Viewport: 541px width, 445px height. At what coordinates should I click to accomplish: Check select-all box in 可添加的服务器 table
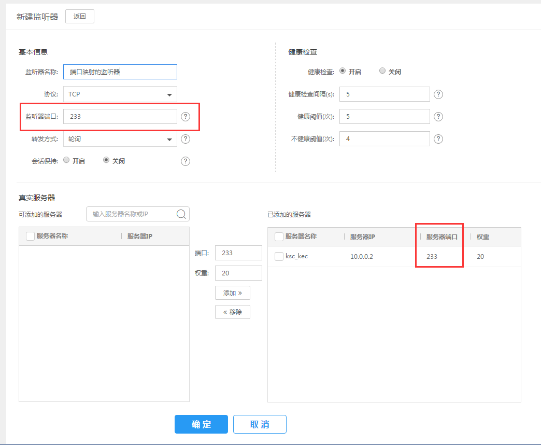click(x=31, y=236)
